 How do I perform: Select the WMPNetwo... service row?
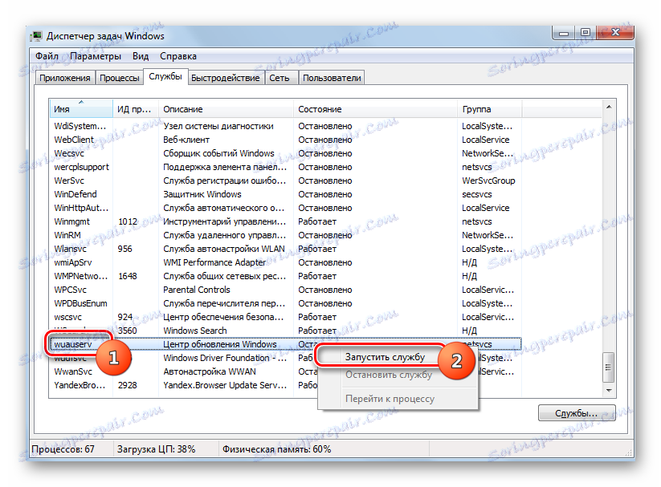pyautogui.click(x=285, y=276)
